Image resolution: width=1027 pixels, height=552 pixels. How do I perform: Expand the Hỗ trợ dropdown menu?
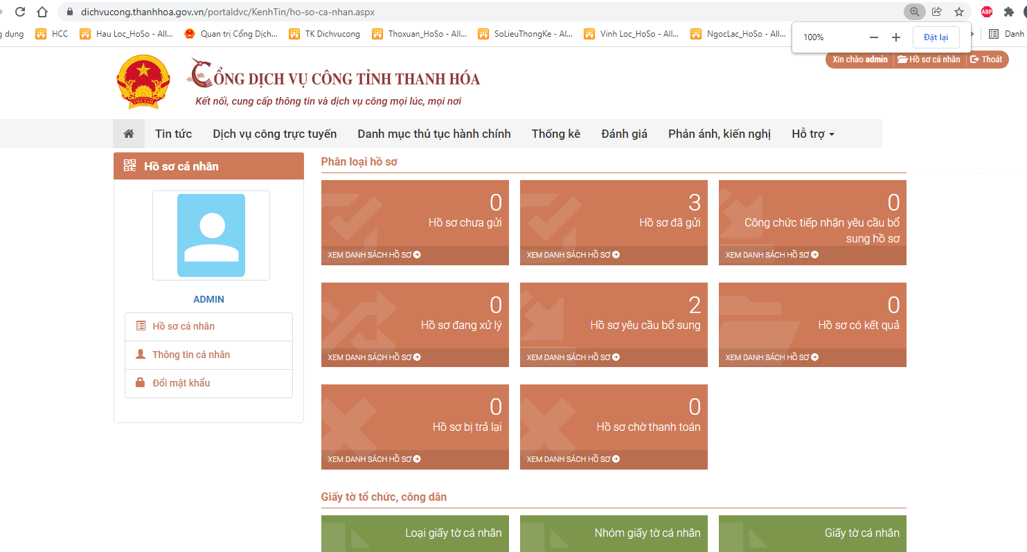(x=813, y=134)
